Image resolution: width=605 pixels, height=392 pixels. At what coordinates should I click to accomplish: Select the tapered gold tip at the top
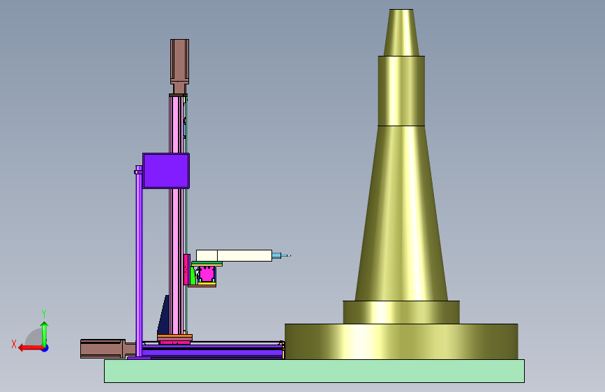pyautogui.click(x=401, y=32)
